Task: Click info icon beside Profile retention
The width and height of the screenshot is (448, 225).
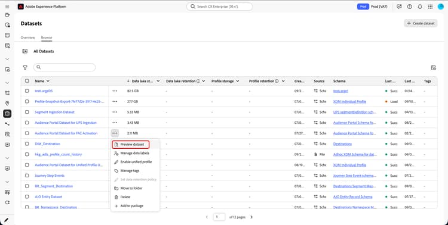Action: [277, 81]
